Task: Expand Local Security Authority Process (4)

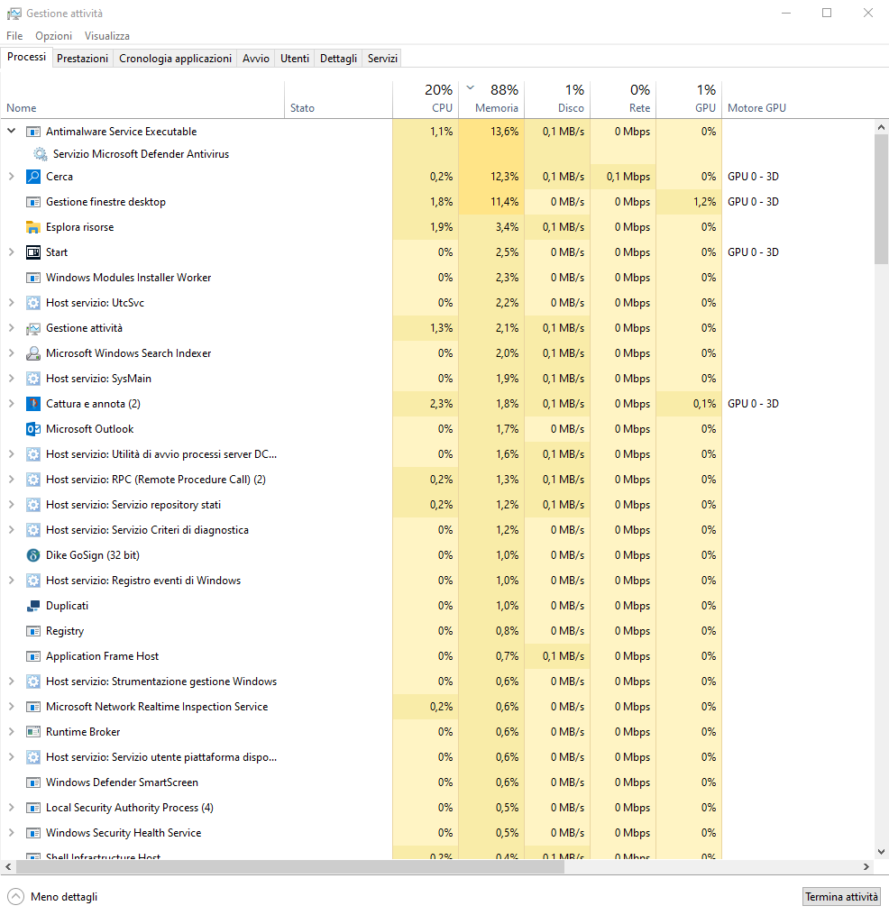Action: click(x=11, y=808)
